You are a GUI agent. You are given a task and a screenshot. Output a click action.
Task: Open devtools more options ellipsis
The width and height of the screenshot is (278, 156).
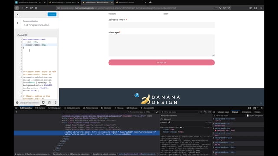(x=258, y=108)
